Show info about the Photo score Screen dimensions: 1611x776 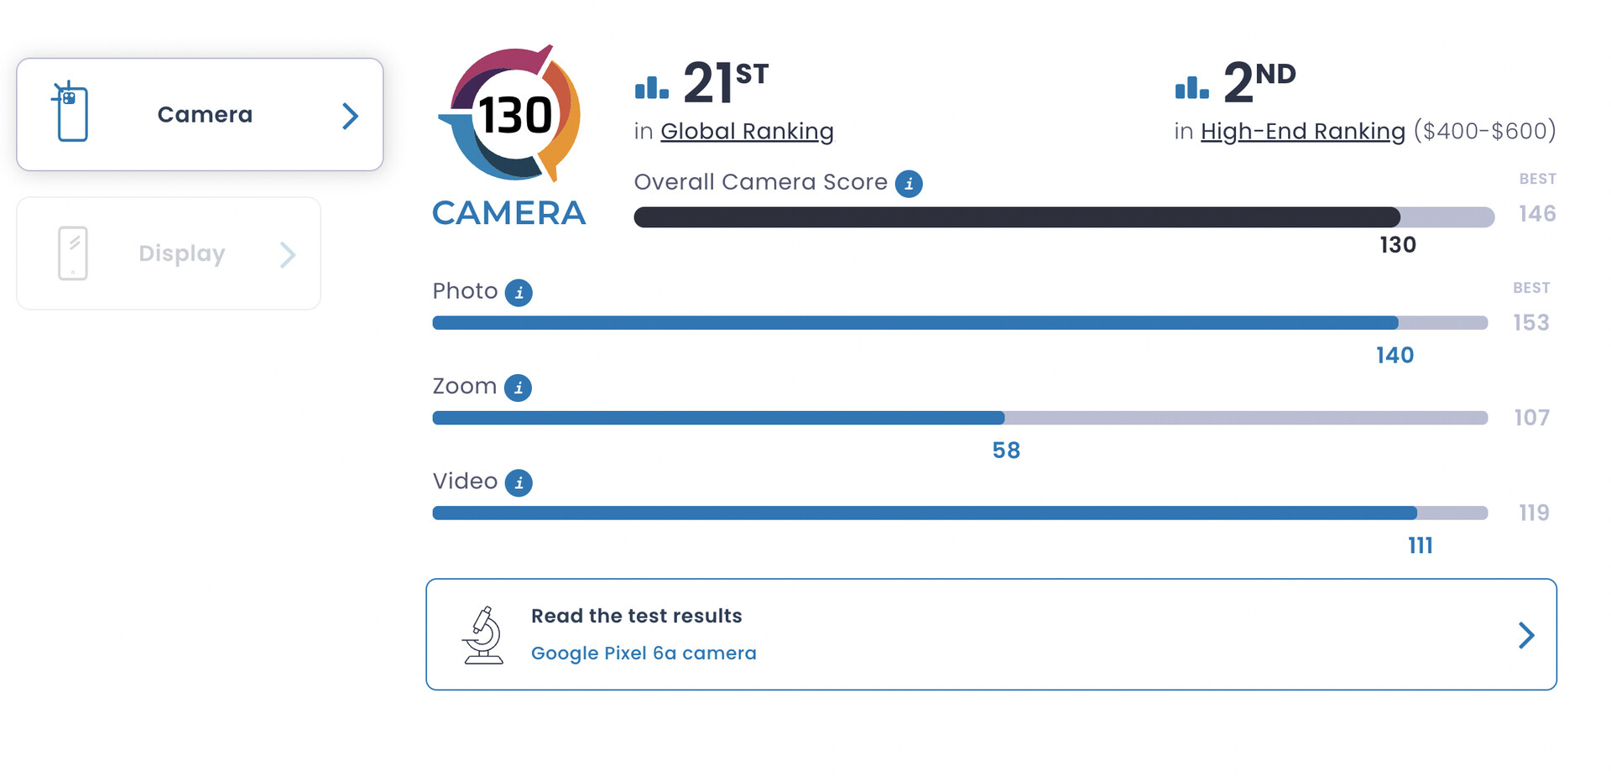click(x=519, y=293)
